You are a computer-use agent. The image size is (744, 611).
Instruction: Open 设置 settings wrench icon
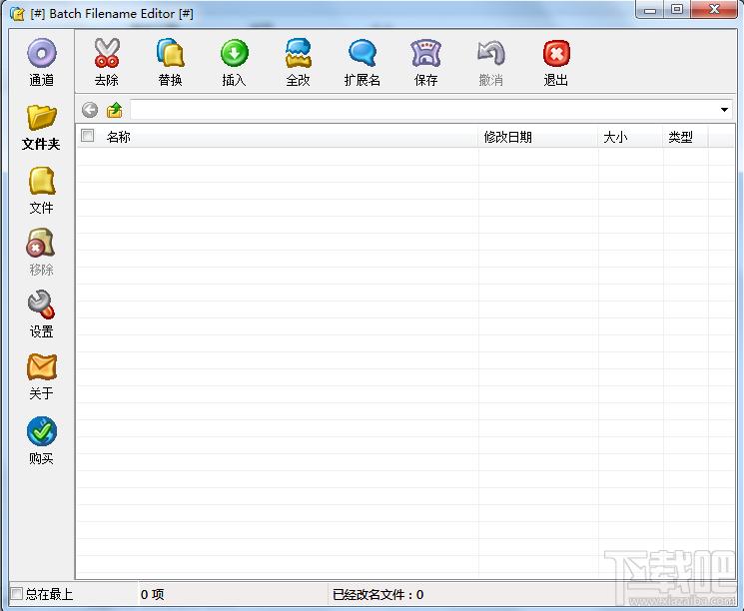click(x=41, y=313)
